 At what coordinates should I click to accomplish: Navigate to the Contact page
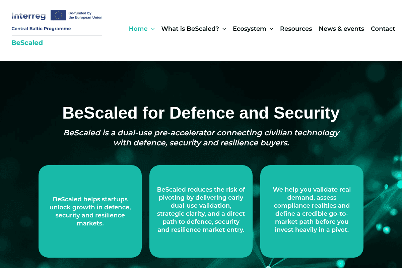click(383, 29)
